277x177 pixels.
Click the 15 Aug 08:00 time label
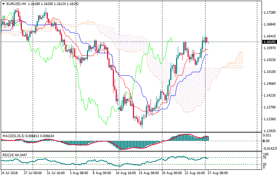click(x=149, y=173)
